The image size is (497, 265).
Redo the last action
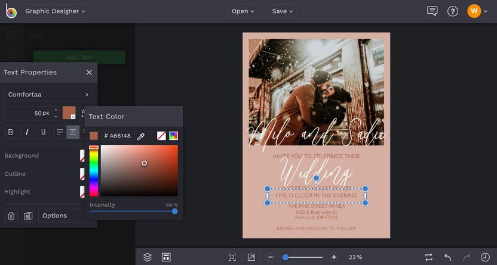coord(467,257)
